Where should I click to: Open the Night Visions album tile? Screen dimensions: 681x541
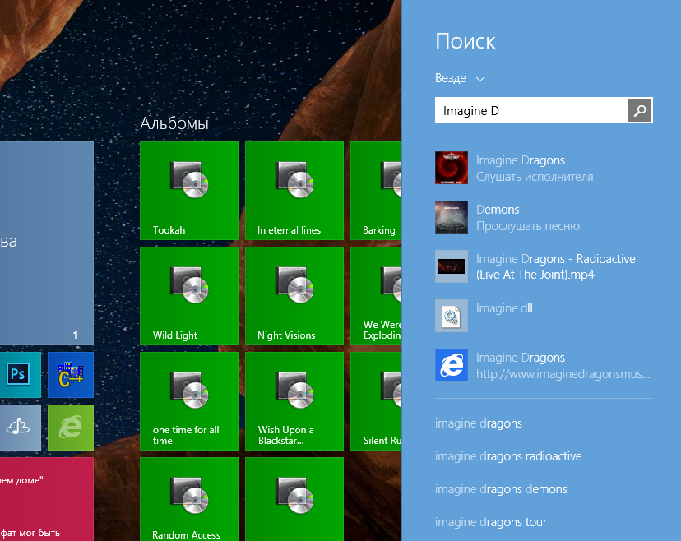click(x=294, y=296)
